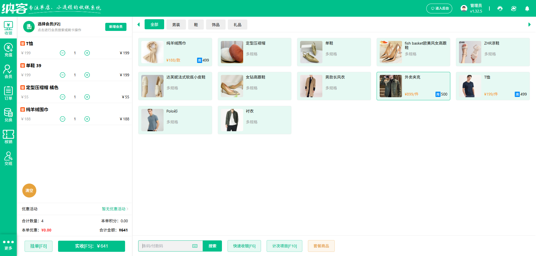This screenshot has width=536, height=256.
Task: Click the left arrow beside category tabs
Action: pyautogui.click(x=139, y=25)
